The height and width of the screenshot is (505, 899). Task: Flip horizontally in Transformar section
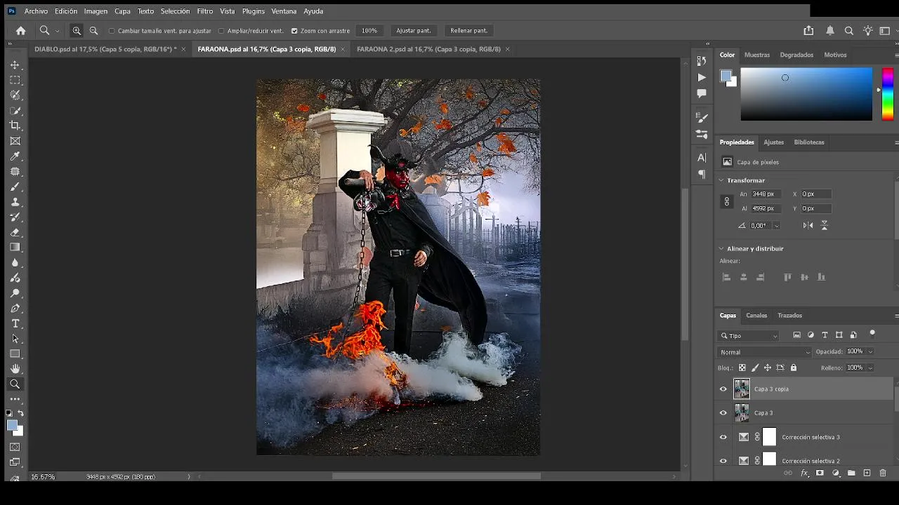(x=808, y=225)
